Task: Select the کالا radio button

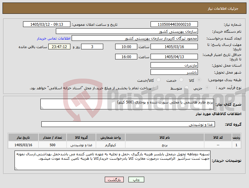Action: pyautogui.click(x=199, y=80)
